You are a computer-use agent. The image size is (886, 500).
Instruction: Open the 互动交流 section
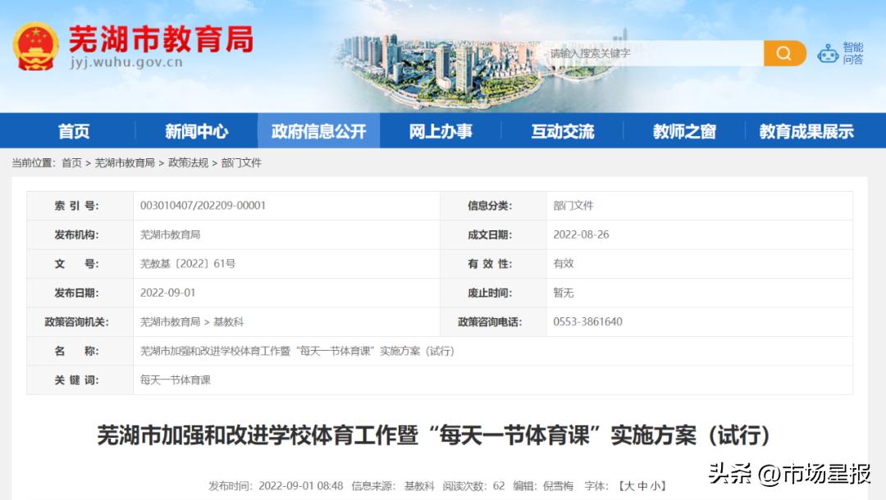(x=562, y=131)
